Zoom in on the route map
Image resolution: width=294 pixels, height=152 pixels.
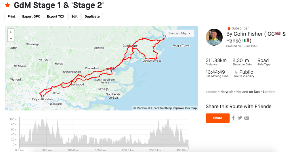click(x=11, y=32)
